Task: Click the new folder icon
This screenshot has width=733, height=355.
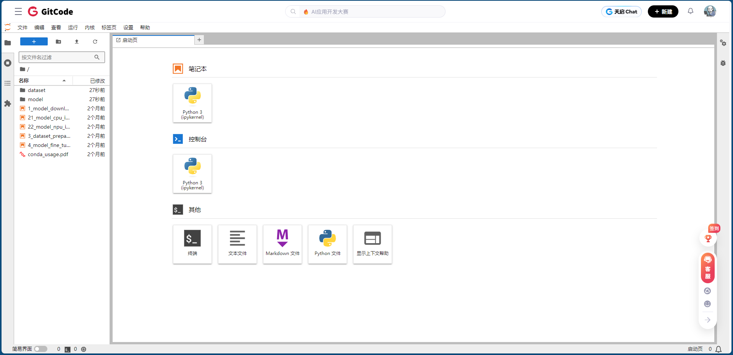Action: pos(58,42)
